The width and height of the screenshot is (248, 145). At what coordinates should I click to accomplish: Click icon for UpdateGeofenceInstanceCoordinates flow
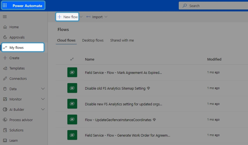[72, 119]
